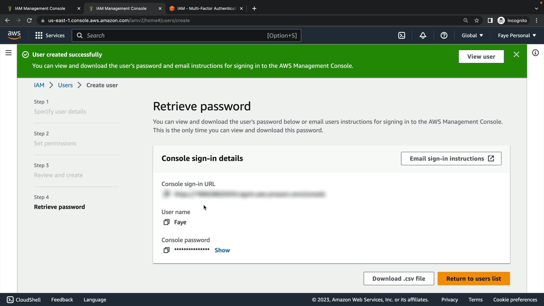Open the help question mark menu
This screenshot has height=306, width=544.
444,35
